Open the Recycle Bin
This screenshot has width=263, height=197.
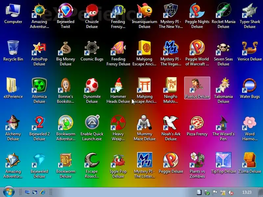(13, 51)
